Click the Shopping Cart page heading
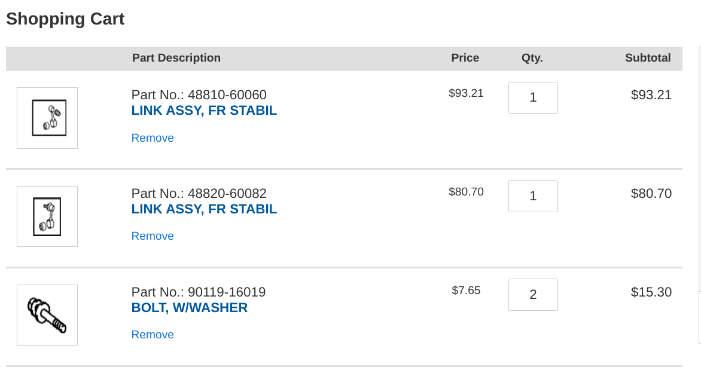 pyautogui.click(x=65, y=19)
